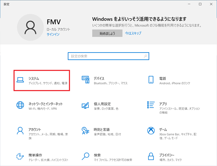Screen dimensions: 217x166
Task: Open the アプリ list icon
Action: click(x=151, y=105)
